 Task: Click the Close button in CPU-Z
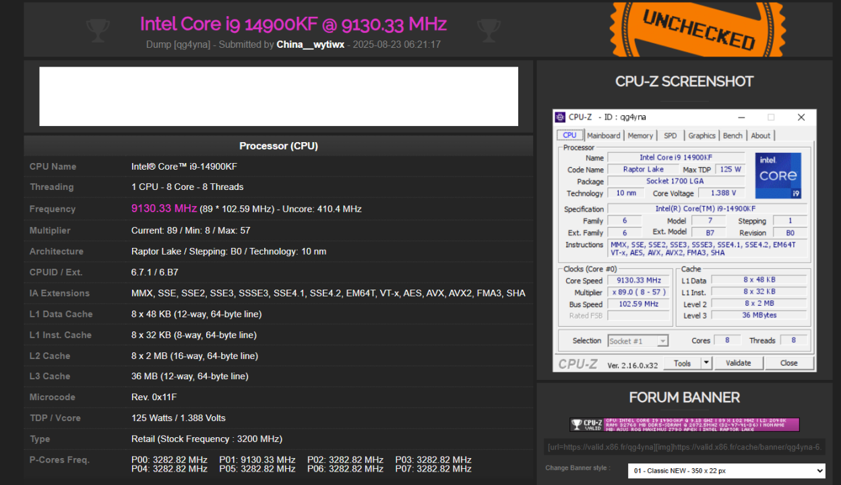(x=789, y=362)
